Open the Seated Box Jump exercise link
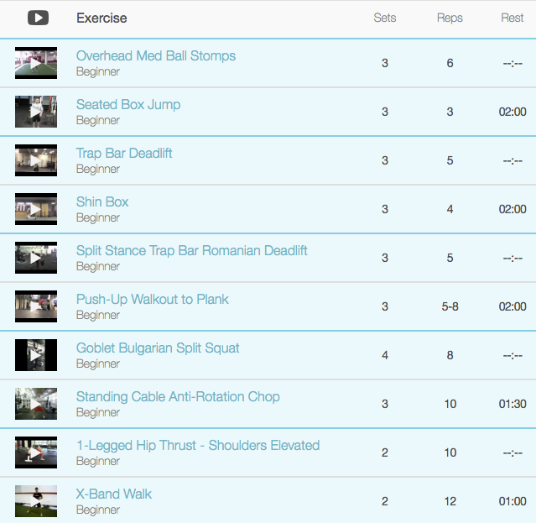Image resolution: width=536 pixels, height=523 pixels. (x=128, y=105)
